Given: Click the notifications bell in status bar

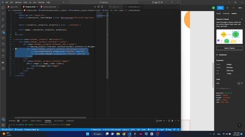Looking at the screenshot, I should point(178,129).
